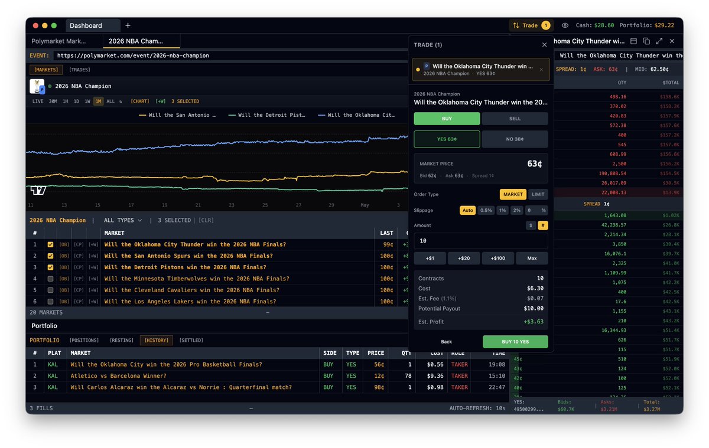Open the [SETTLED] portfolio tab
This screenshot has width=709, height=448.
191,340
